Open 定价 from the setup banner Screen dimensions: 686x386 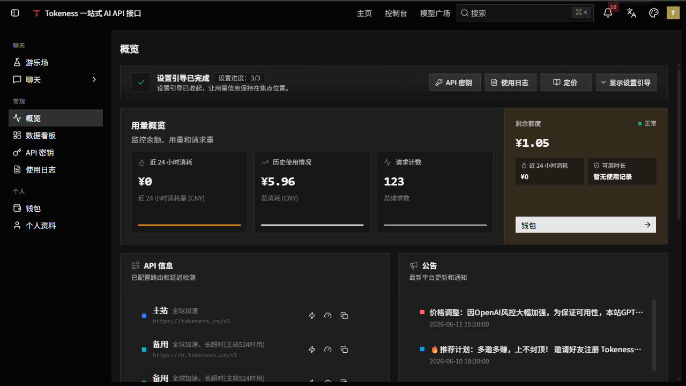[x=566, y=83]
